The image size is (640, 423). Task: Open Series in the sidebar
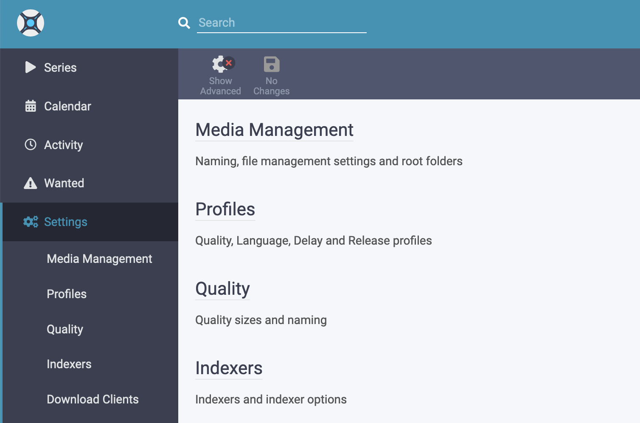[60, 68]
